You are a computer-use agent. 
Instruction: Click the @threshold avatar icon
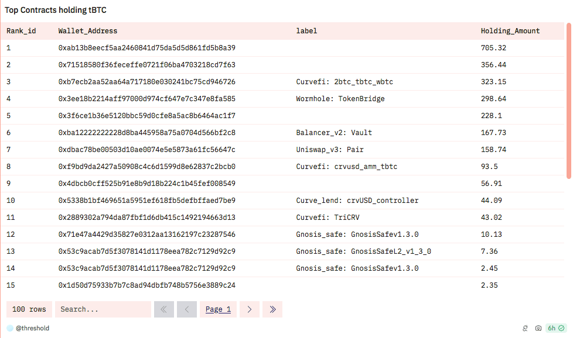tap(10, 329)
